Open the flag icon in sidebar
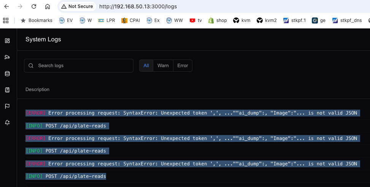Viewport: 370px width, 187px height. [x=7, y=106]
